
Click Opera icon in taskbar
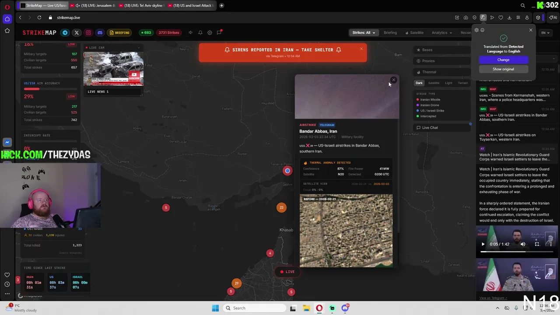[x=319, y=308]
